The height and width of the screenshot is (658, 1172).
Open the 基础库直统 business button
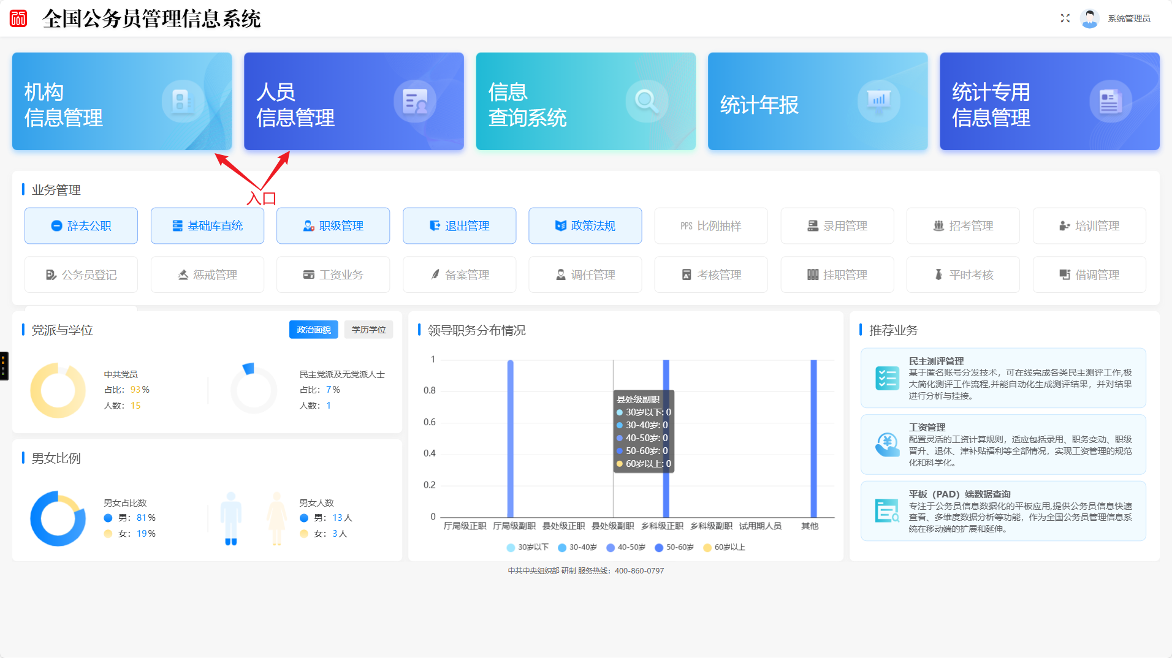click(207, 226)
